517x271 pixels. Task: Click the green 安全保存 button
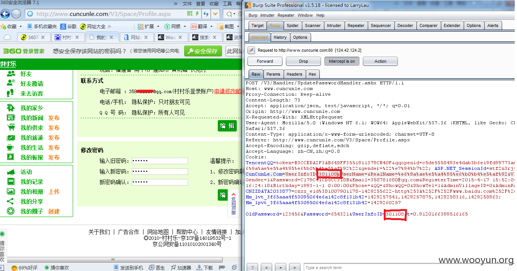click(203, 51)
